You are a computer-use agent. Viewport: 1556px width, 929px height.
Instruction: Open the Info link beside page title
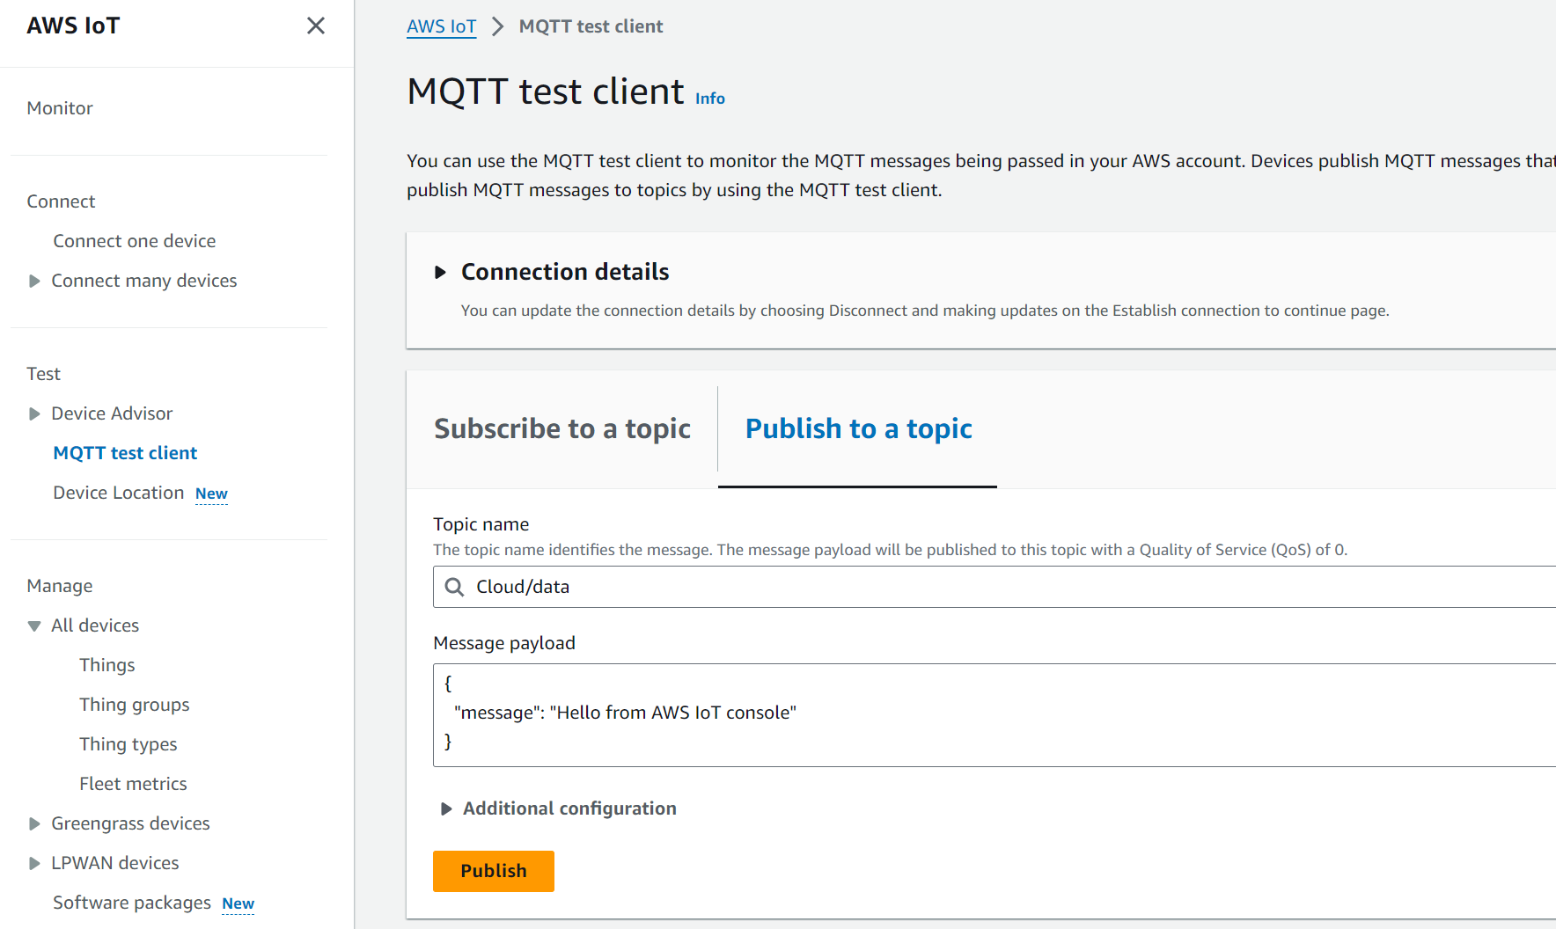(709, 99)
